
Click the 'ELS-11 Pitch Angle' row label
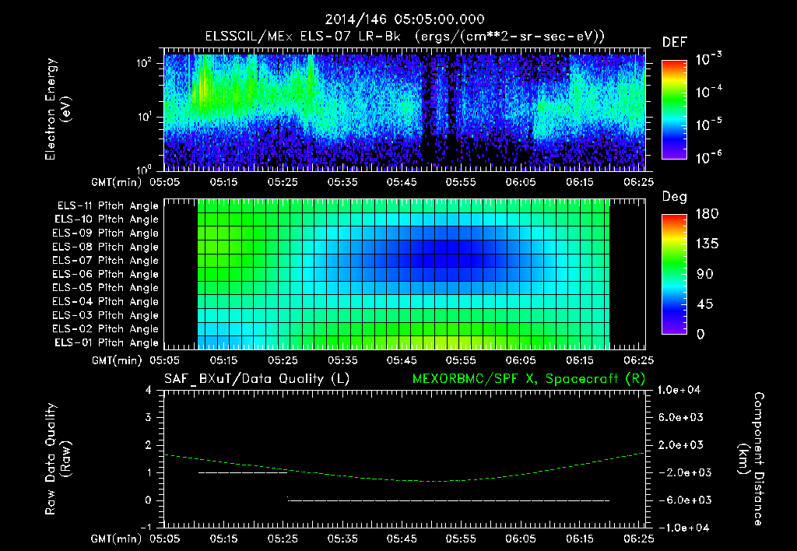pyautogui.click(x=107, y=206)
